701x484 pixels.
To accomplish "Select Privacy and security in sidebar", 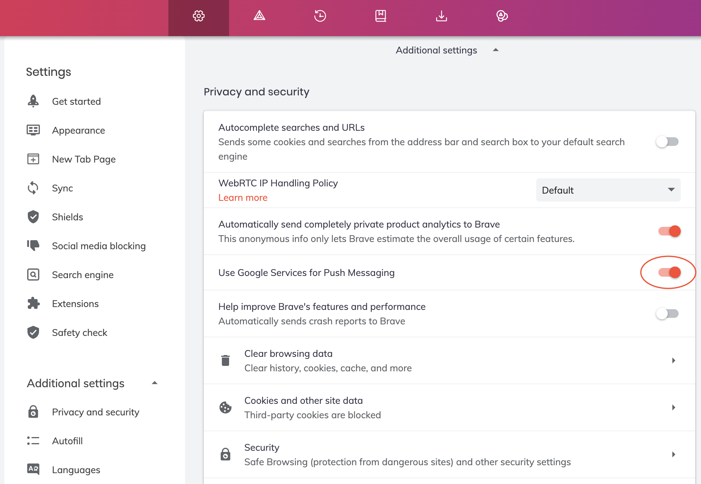I will (x=95, y=412).
